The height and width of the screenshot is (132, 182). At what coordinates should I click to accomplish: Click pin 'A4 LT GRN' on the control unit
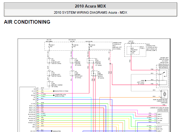tap(41, 94)
